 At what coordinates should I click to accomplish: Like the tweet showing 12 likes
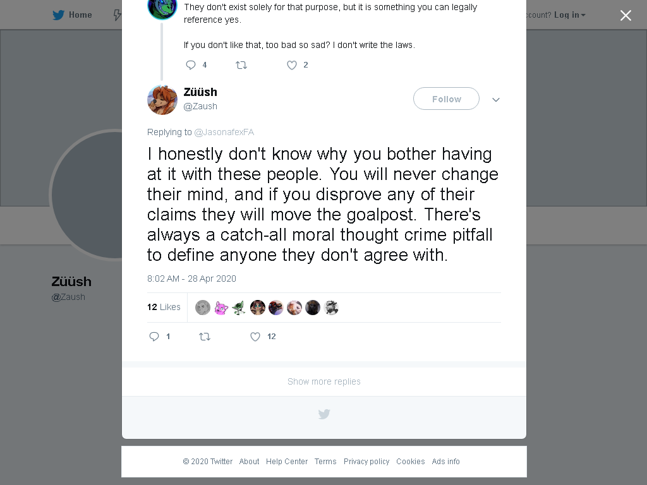pyautogui.click(x=255, y=337)
